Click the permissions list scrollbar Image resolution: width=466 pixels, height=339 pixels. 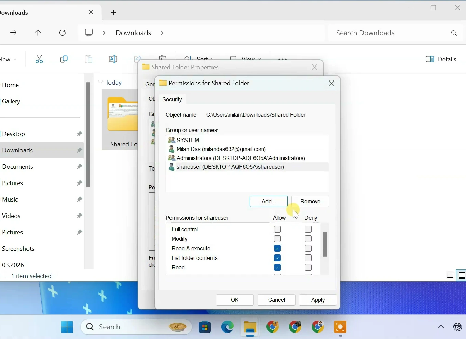click(x=325, y=244)
